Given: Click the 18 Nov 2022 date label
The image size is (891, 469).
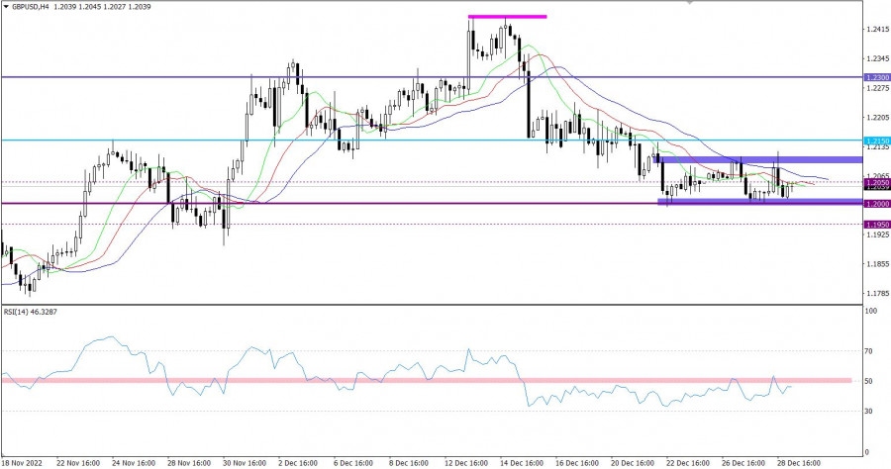Looking at the screenshot, I should pos(24,461).
